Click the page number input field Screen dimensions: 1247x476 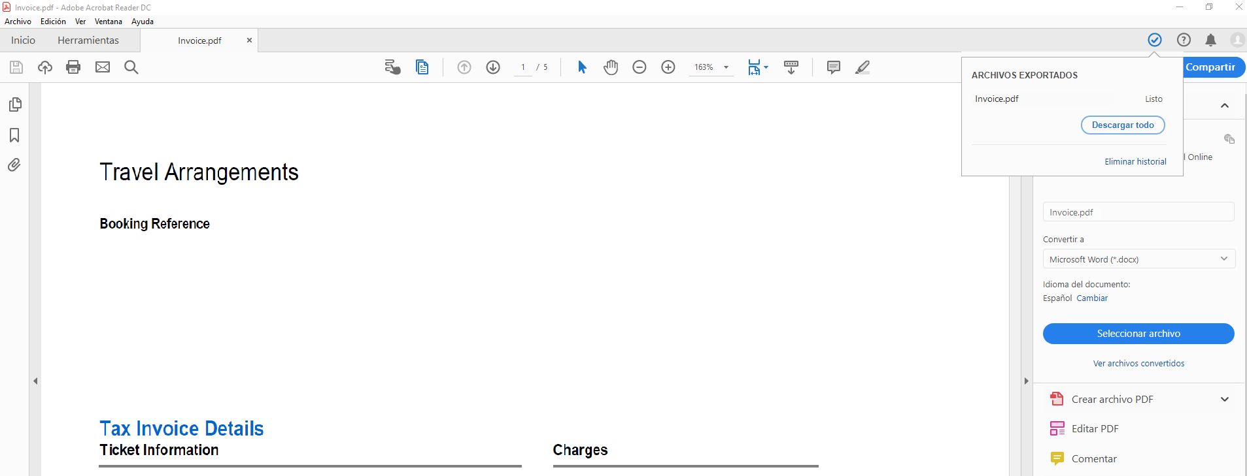pyautogui.click(x=523, y=67)
